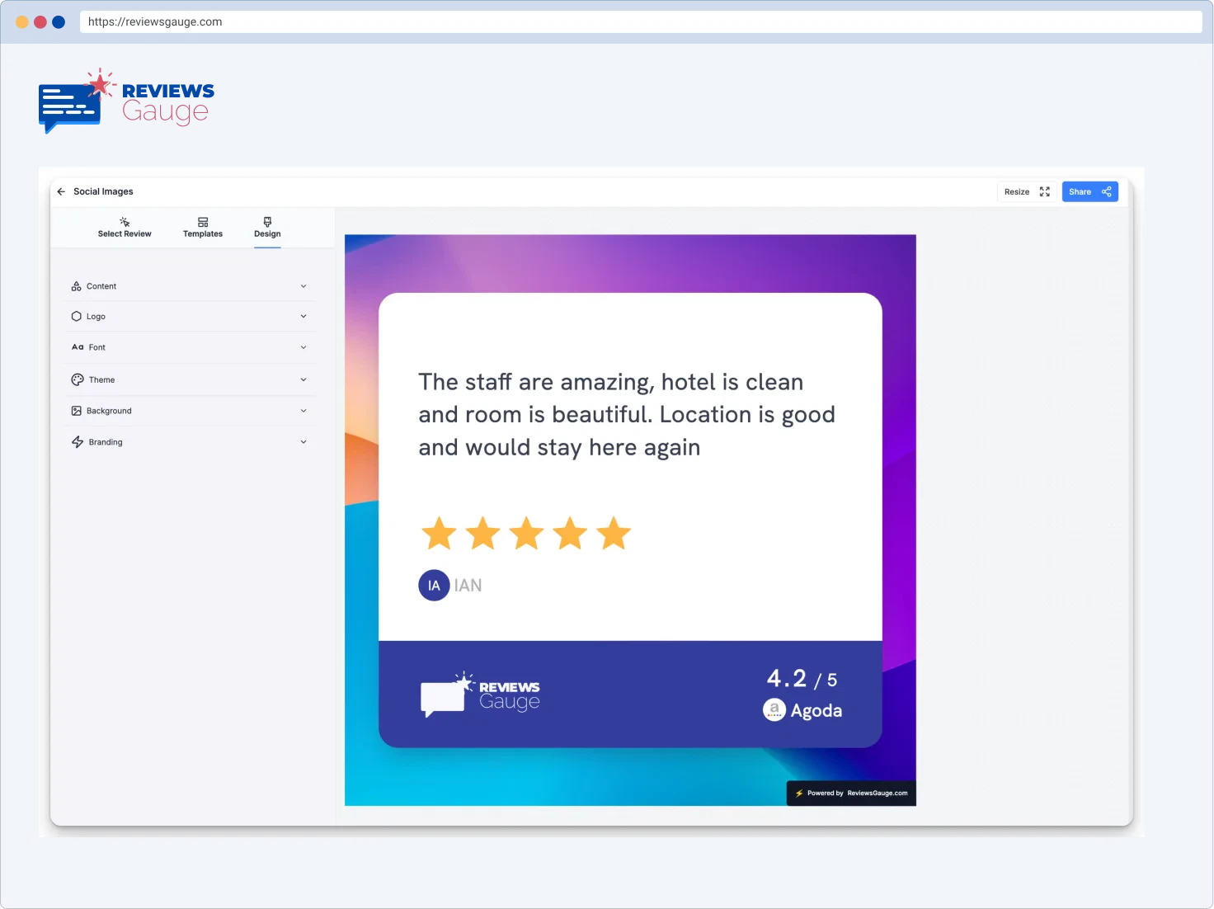This screenshot has height=909, width=1214.
Task: Switch to the Select Review tab
Action: tap(125, 228)
